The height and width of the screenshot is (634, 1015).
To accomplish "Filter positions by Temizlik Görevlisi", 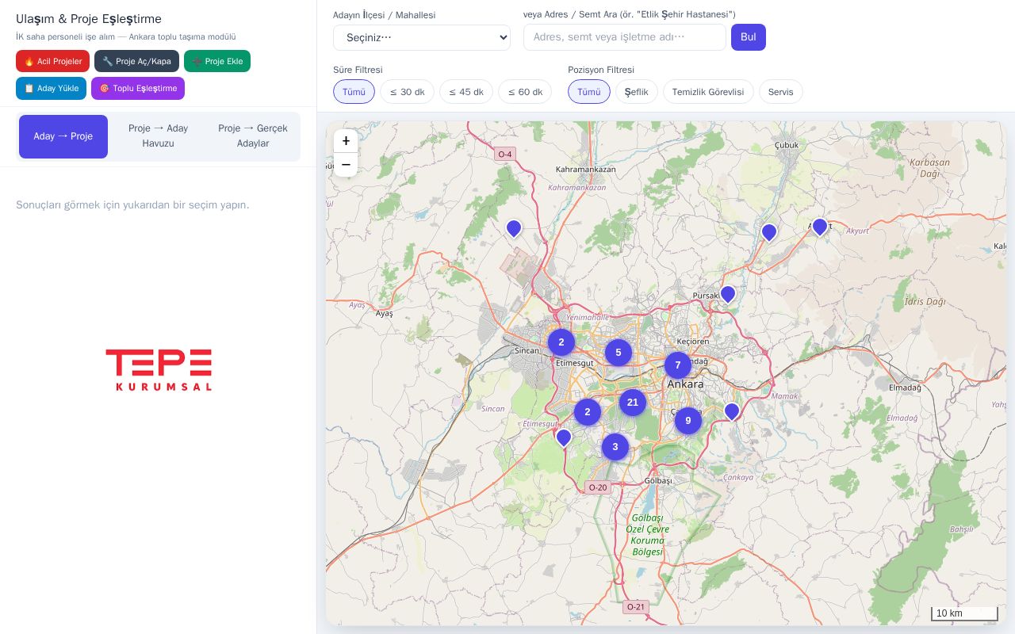I will click(708, 92).
